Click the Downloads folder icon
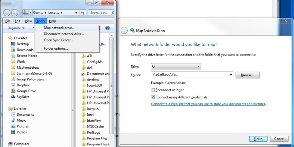This screenshot has width=294, height=147. (x=13, y=50)
